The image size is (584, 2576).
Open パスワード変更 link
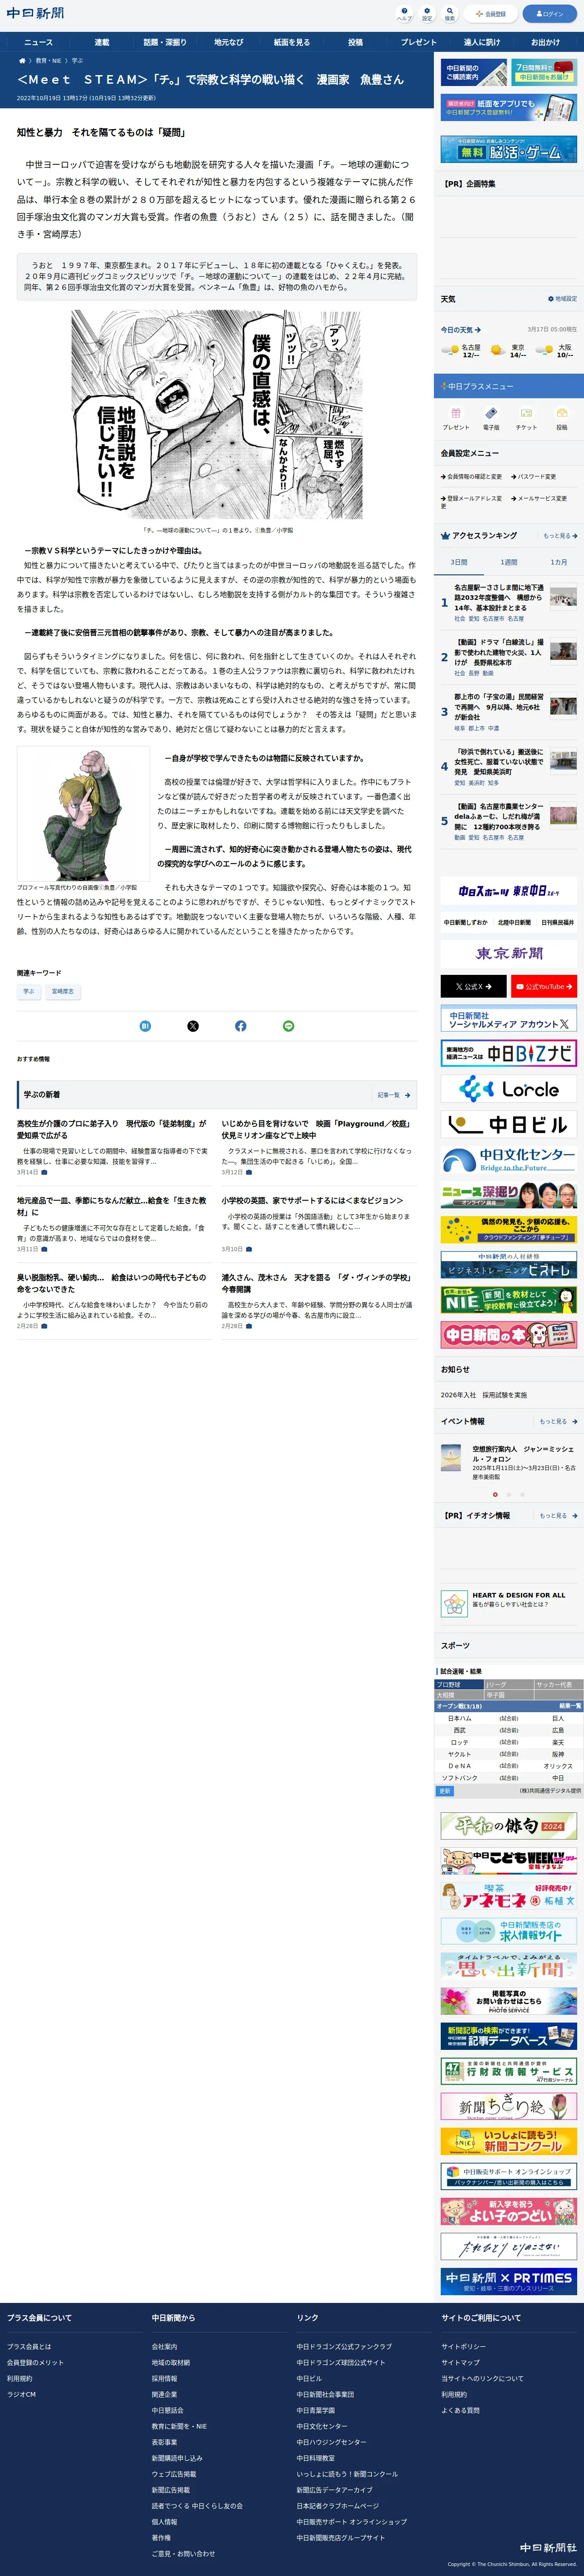(535, 477)
